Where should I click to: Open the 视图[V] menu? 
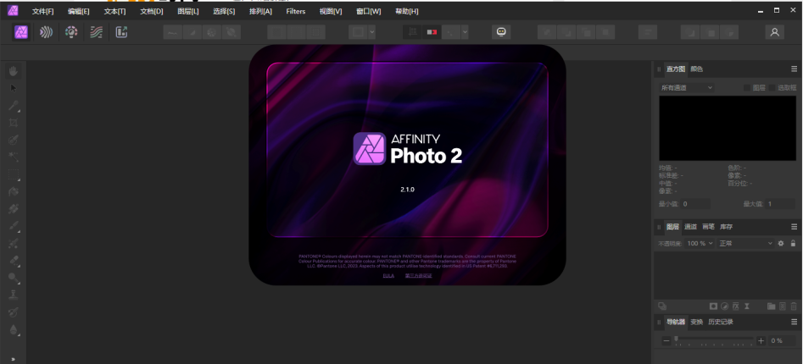(x=331, y=11)
